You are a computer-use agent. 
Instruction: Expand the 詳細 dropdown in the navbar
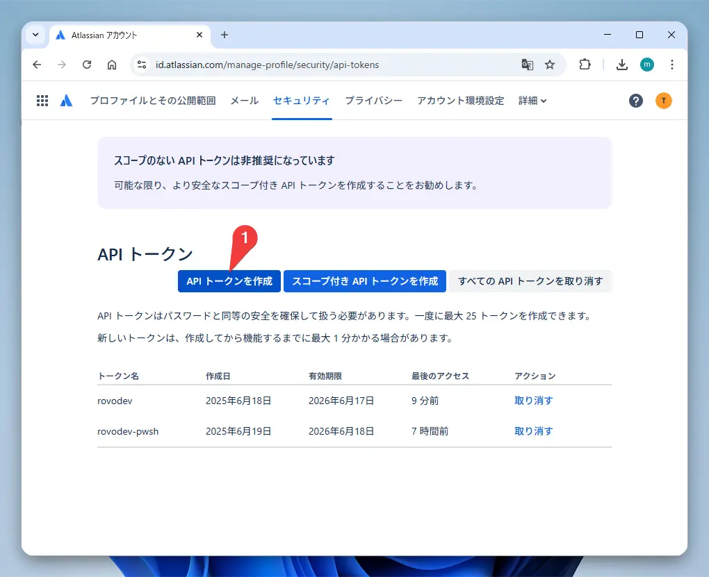coord(532,101)
